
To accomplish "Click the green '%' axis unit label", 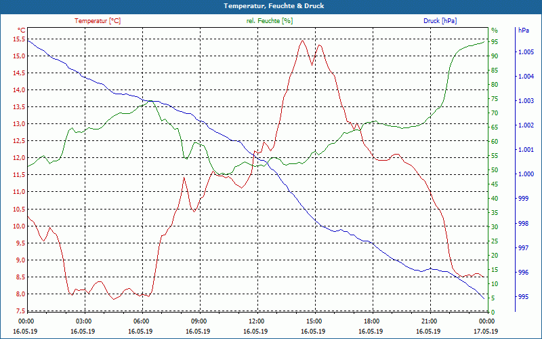I will click(495, 31).
